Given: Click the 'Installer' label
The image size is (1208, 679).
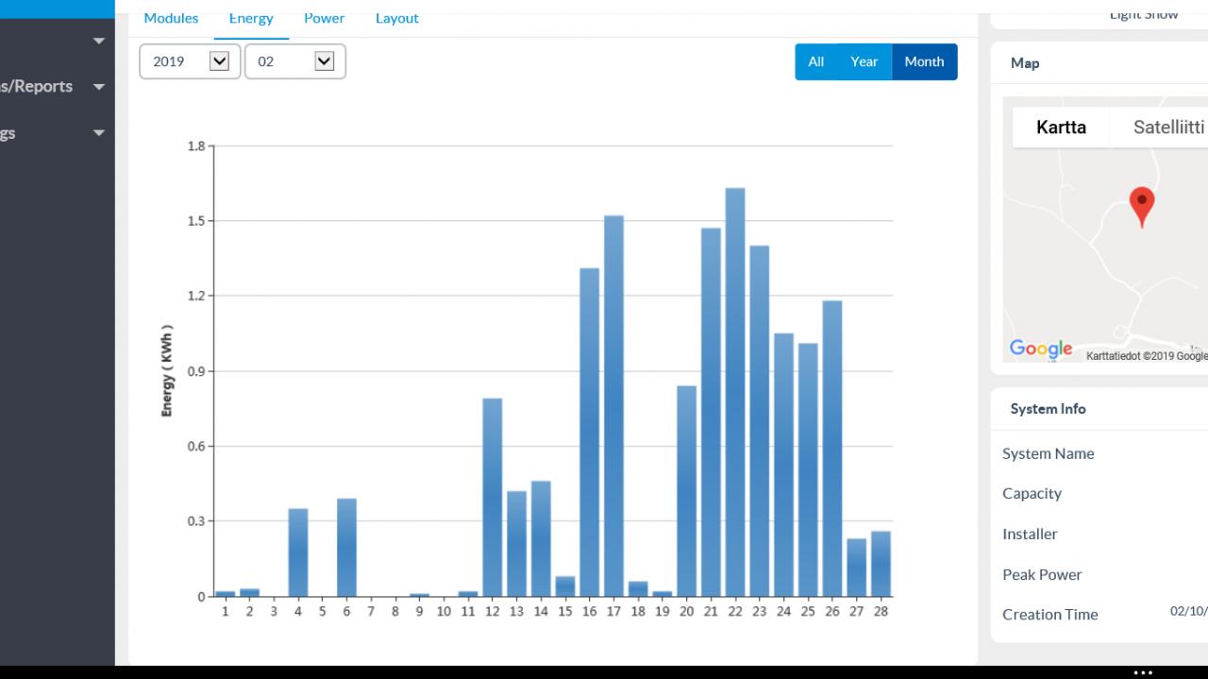Looking at the screenshot, I should click(1030, 534).
